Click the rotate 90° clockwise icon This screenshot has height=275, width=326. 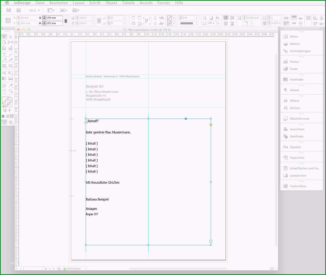pyautogui.click(x=133, y=18)
